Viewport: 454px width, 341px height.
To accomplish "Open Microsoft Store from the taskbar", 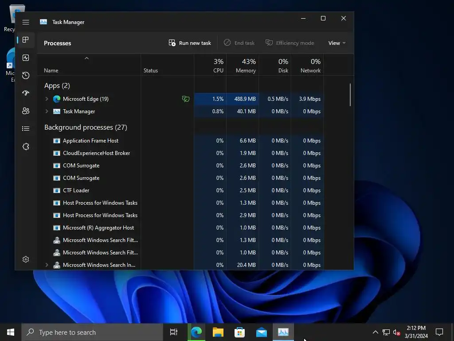I will point(239,332).
